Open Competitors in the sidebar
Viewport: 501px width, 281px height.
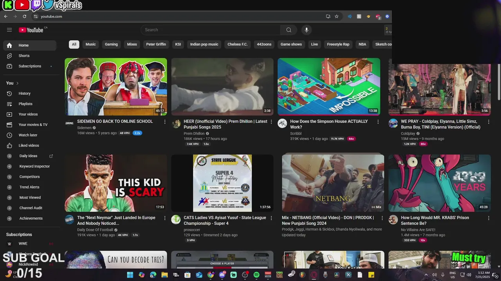[30, 177]
